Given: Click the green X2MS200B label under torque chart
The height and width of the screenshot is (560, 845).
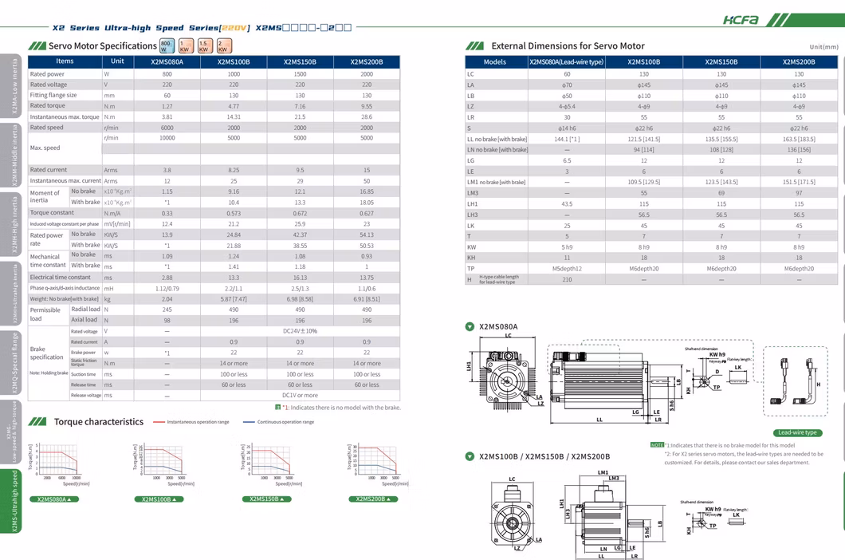Looking at the screenshot, I should tap(373, 499).
